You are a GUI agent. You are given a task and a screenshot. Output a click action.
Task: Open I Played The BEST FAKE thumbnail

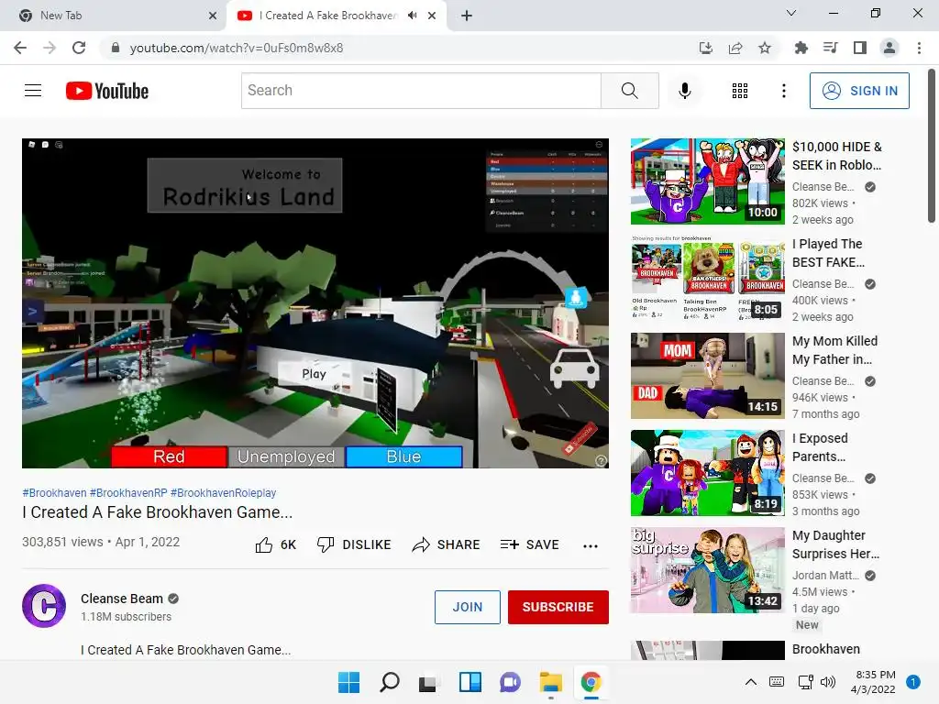click(707, 279)
